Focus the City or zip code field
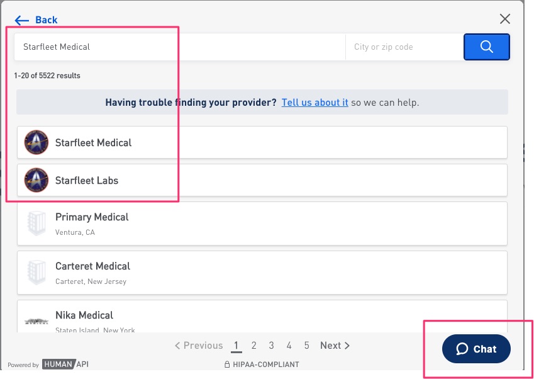534x379 pixels. coord(404,47)
